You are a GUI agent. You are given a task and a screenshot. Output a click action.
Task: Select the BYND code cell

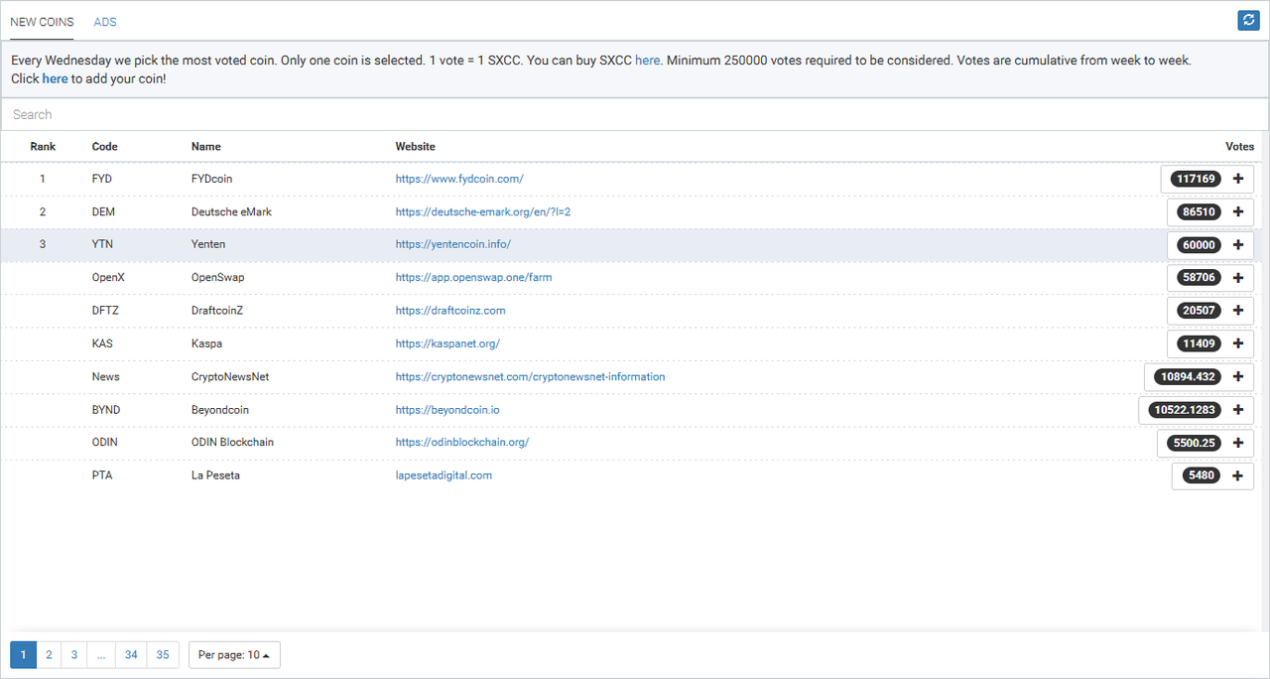pyautogui.click(x=106, y=409)
